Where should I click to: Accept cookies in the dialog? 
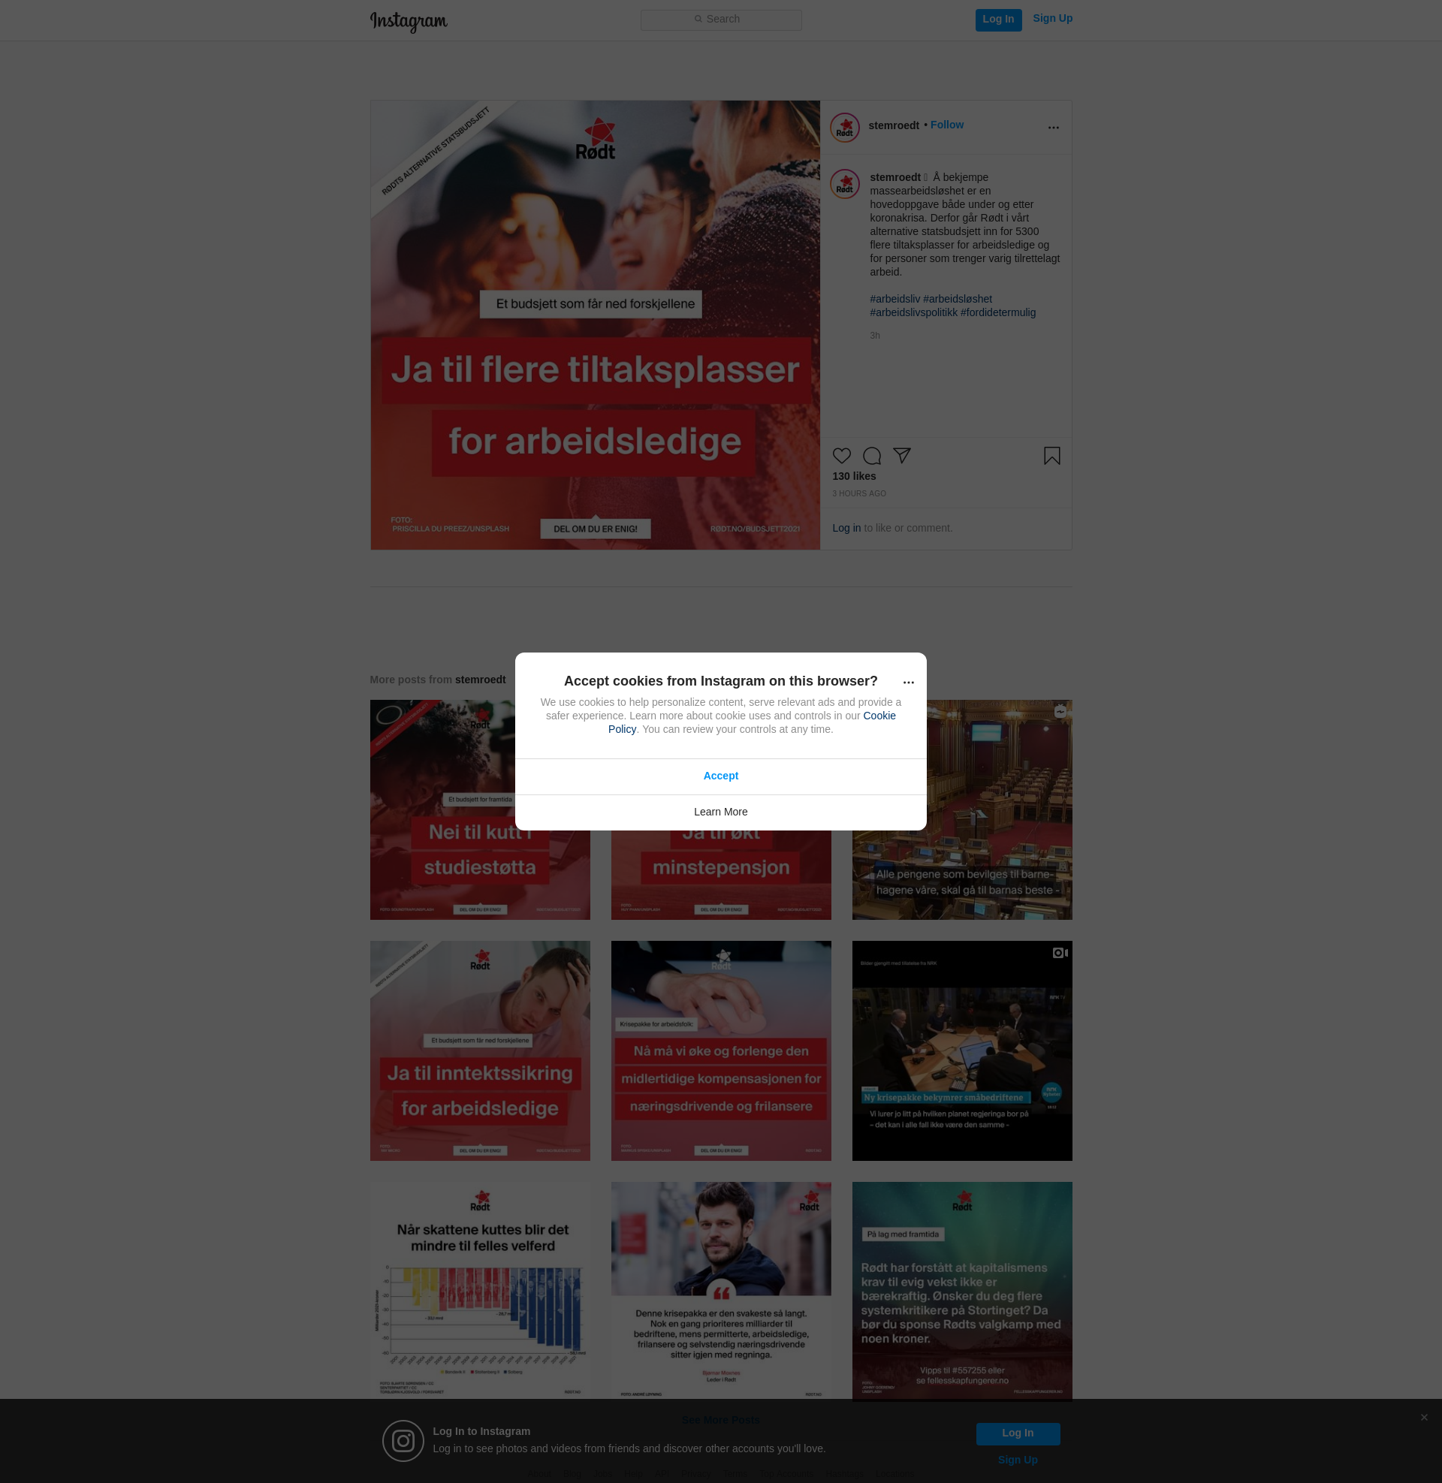pos(720,776)
